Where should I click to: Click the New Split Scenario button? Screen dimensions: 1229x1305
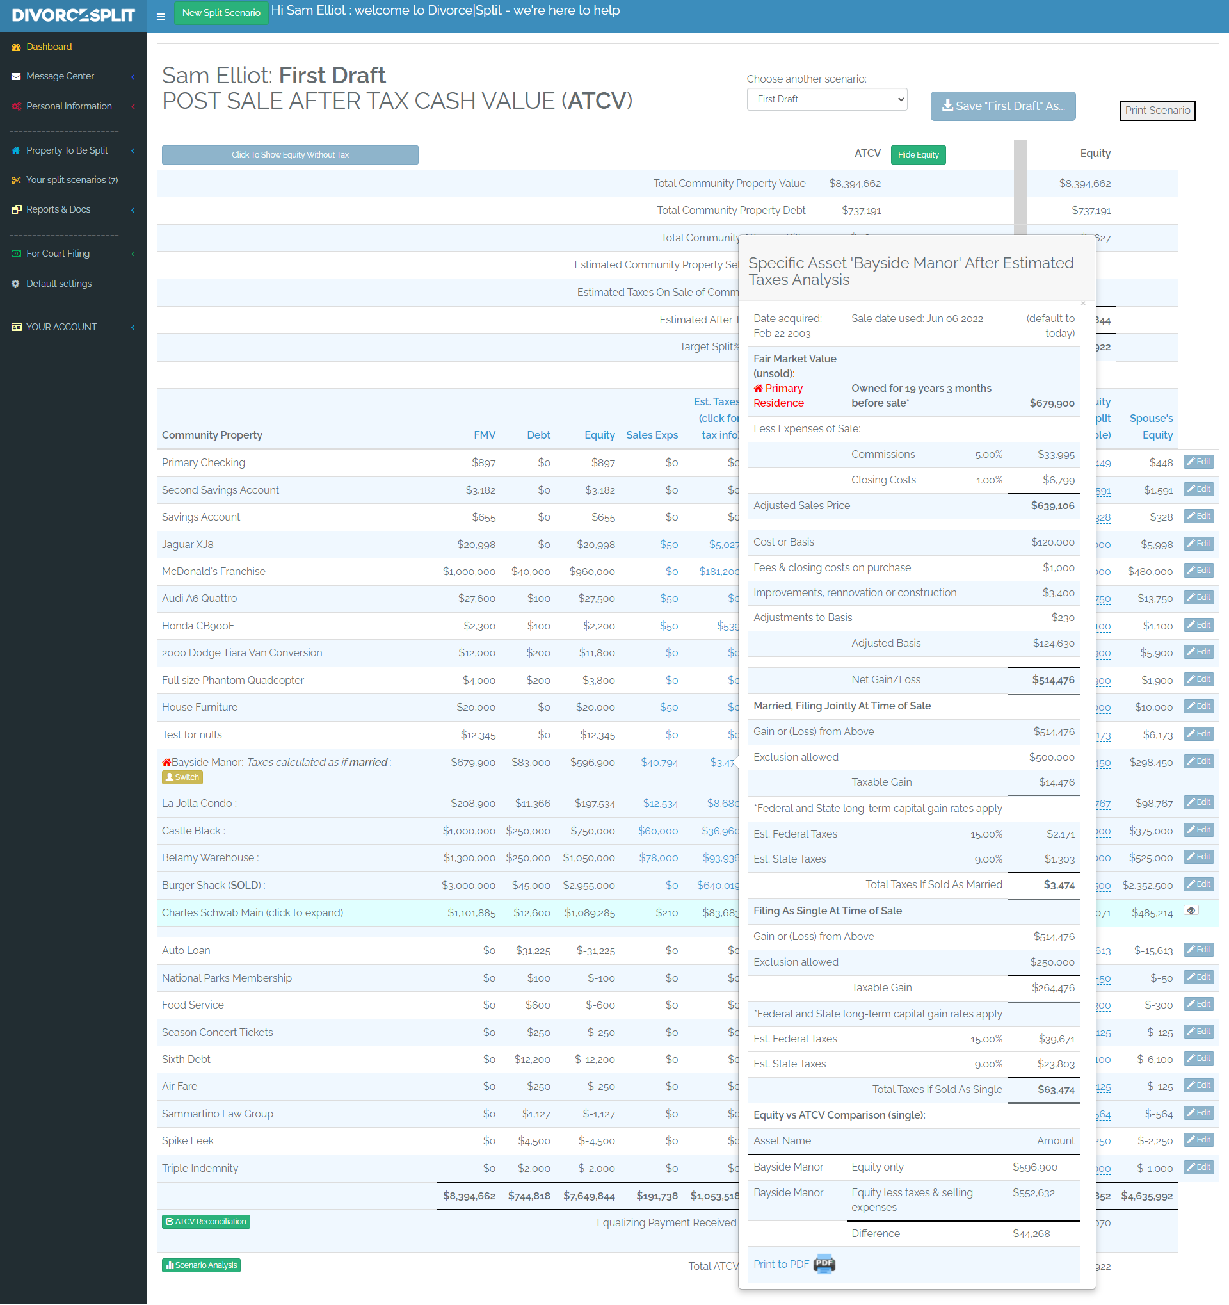pos(221,13)
